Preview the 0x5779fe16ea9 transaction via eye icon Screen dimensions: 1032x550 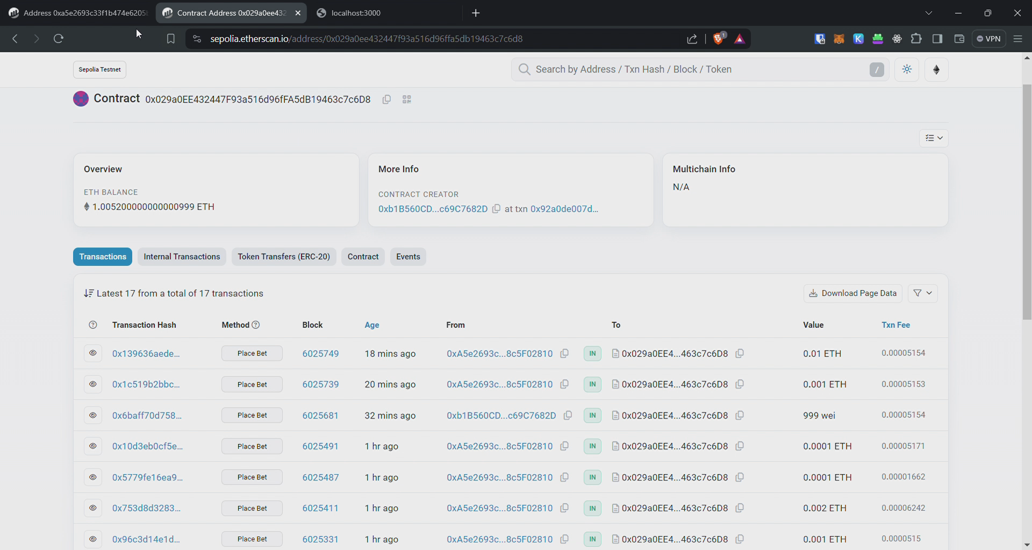pyautogui.click(x=93, y=477)
